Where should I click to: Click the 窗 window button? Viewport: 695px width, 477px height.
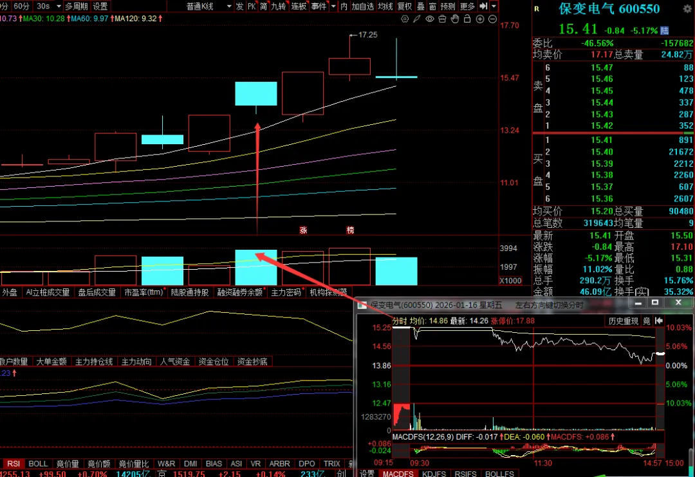432,6
